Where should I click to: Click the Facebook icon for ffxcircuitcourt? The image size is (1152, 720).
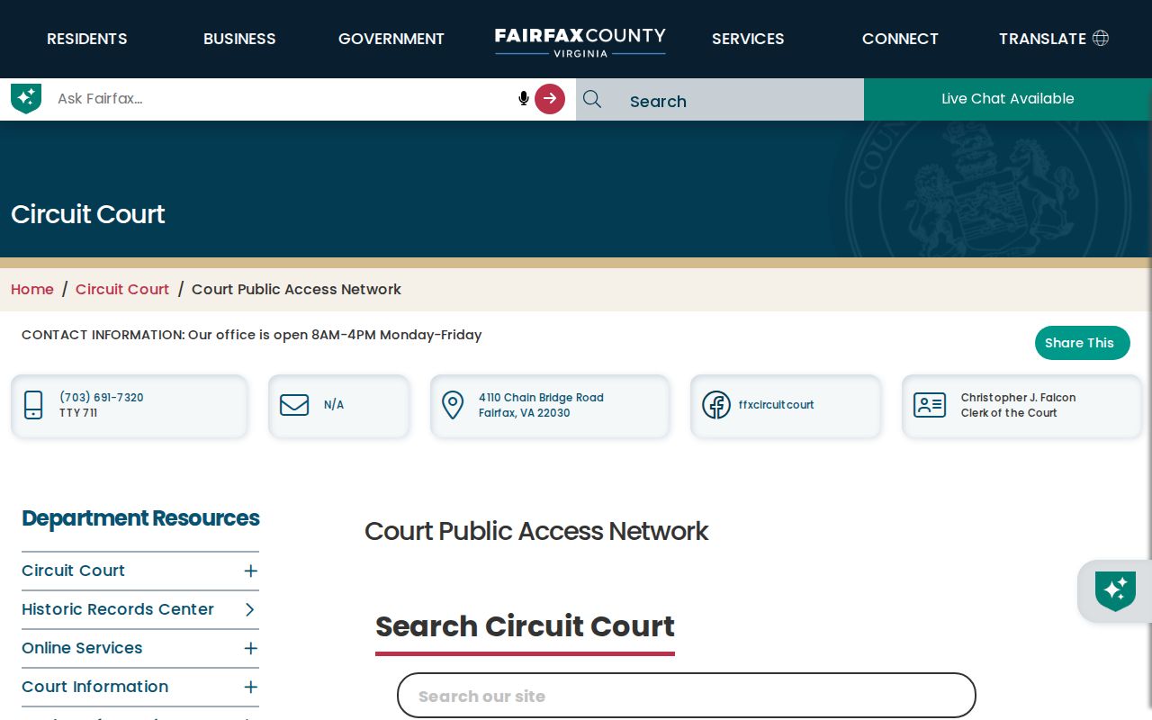716,405
